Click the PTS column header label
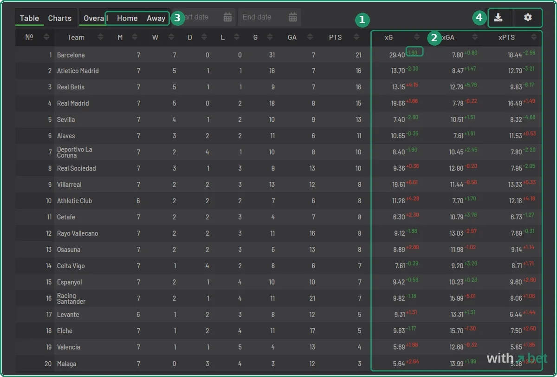557x377 pixels. [x=335, y=37]
